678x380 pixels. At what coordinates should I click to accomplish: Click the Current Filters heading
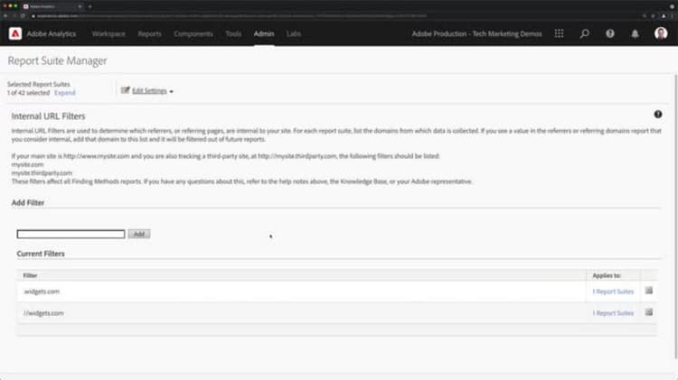pos(41,254)
